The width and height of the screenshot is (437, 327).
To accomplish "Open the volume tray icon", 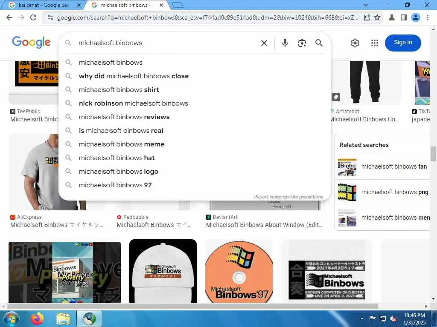I will 393,319.
